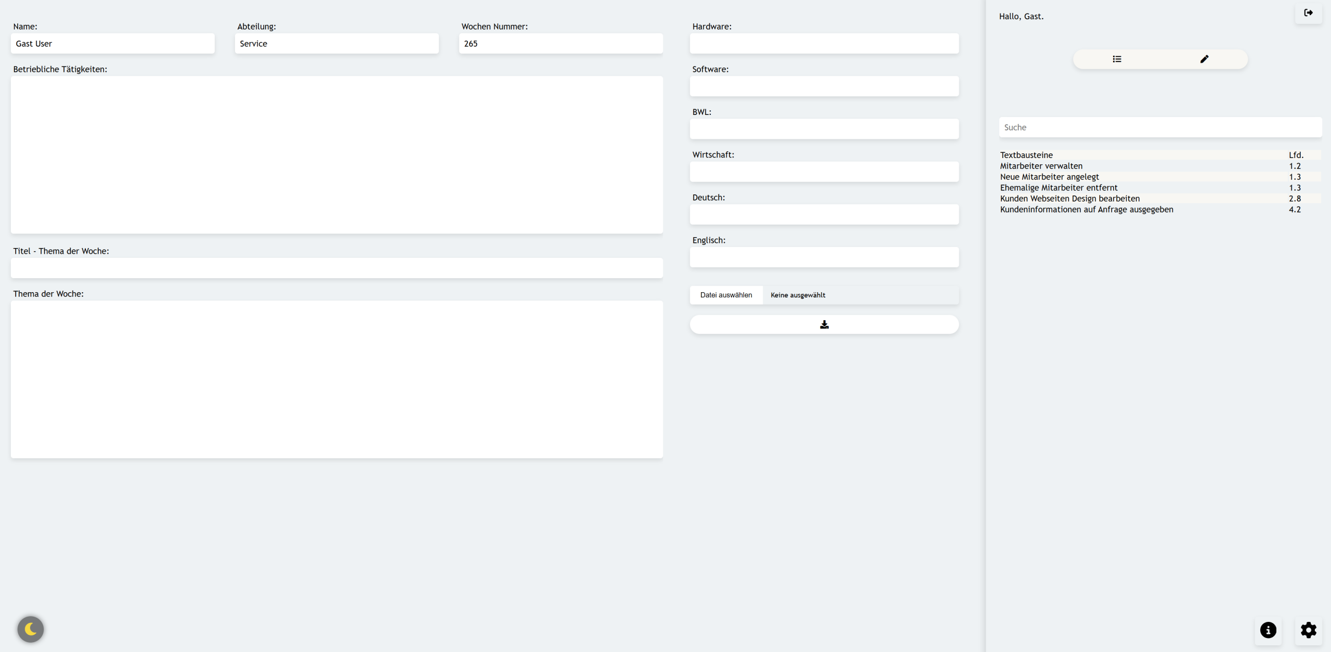
Task: Open settings gear icon
Action: point(1308,630)
